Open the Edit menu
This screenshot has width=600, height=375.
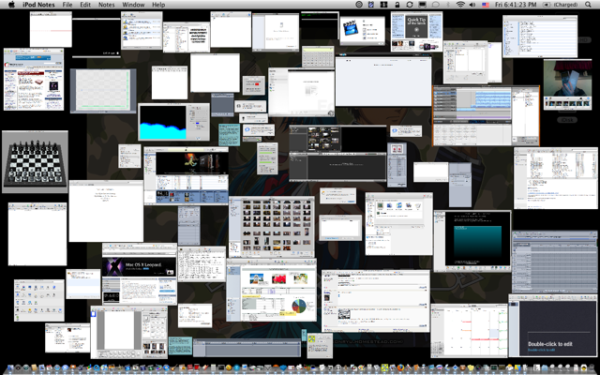85,5
